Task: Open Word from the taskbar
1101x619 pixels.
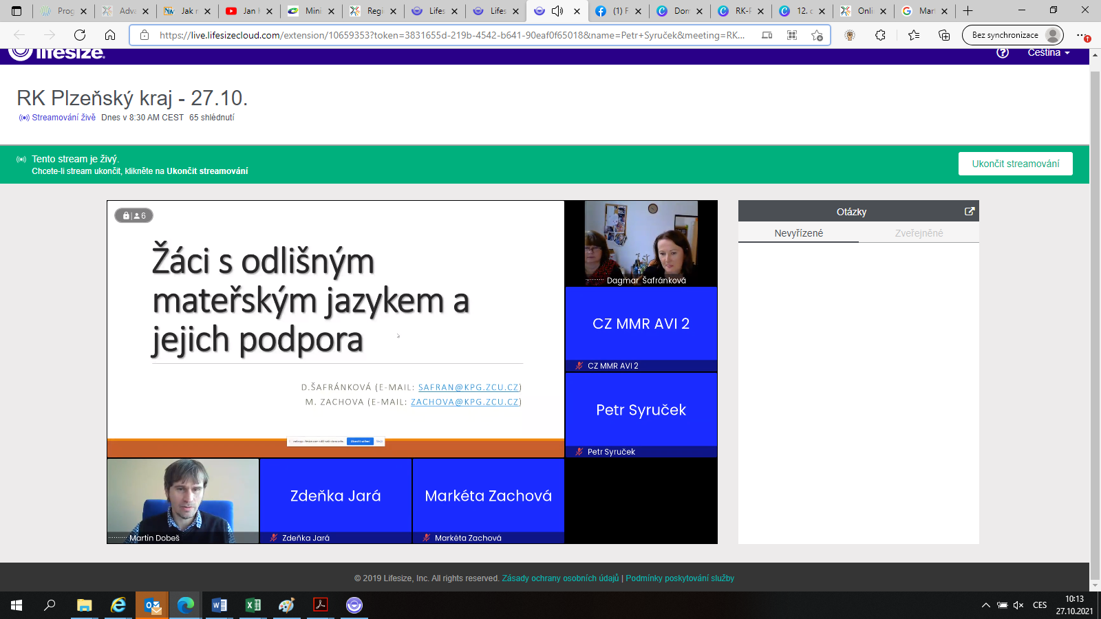Action: pos(220,605)
